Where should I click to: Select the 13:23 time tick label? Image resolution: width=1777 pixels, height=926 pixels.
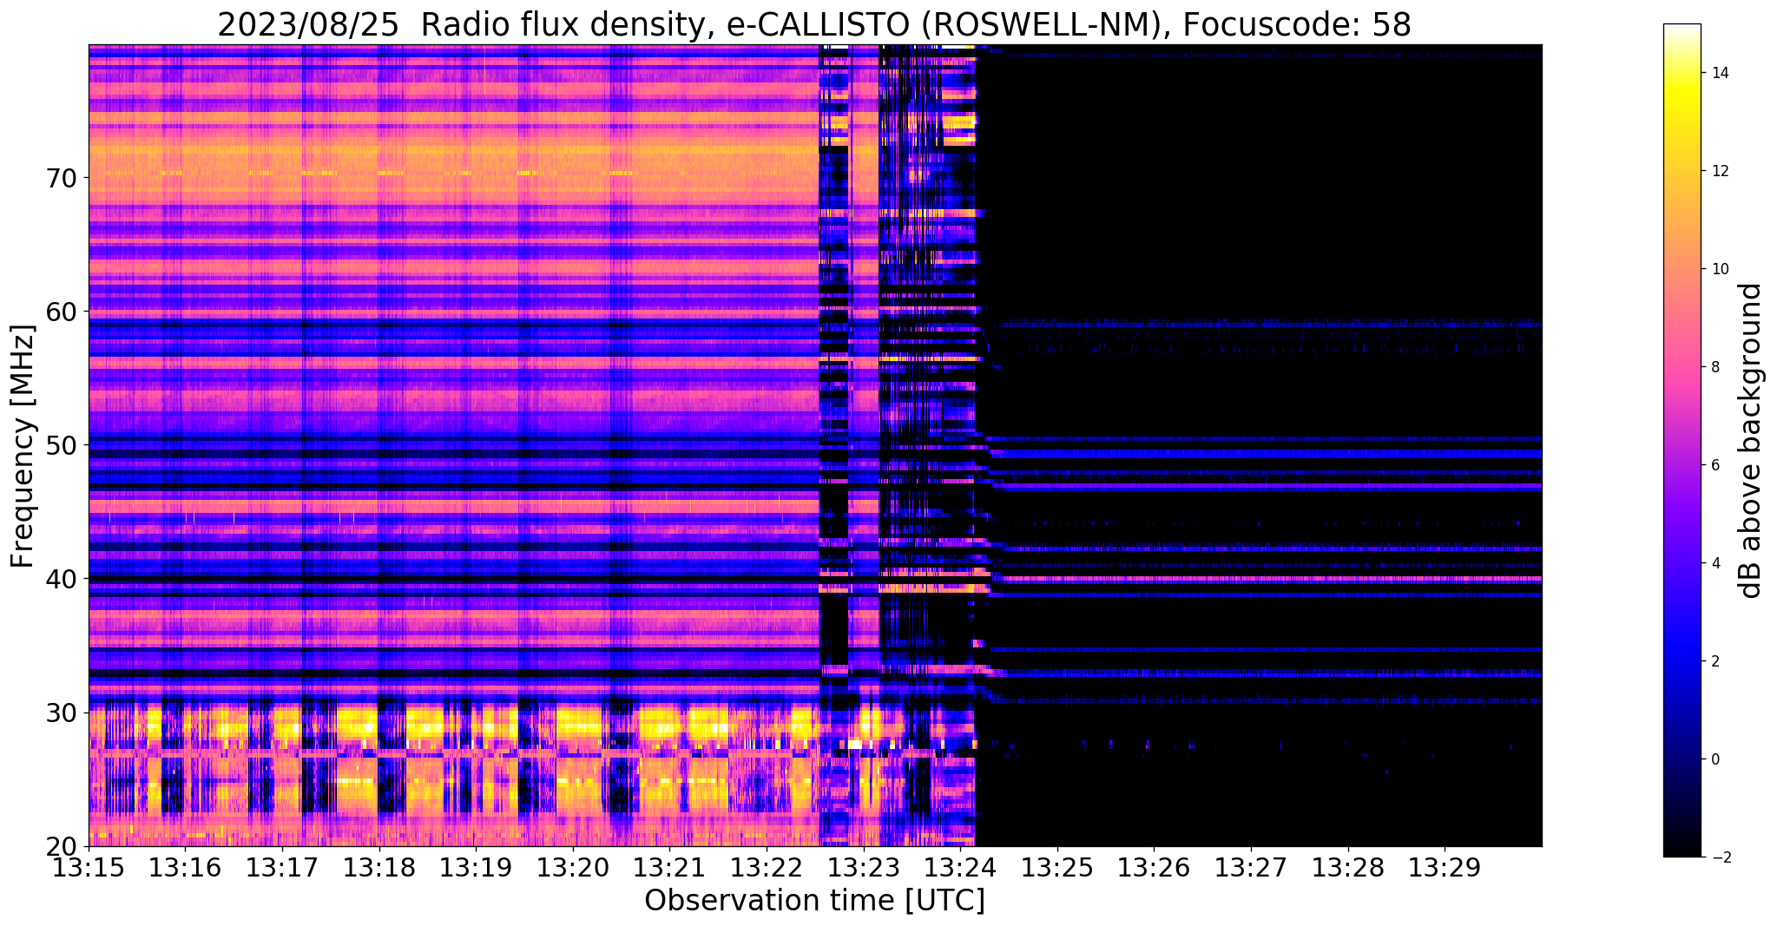(x=864, y=867)
